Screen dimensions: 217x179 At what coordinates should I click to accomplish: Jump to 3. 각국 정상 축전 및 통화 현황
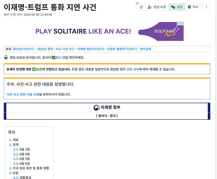[x=29, y=168]
